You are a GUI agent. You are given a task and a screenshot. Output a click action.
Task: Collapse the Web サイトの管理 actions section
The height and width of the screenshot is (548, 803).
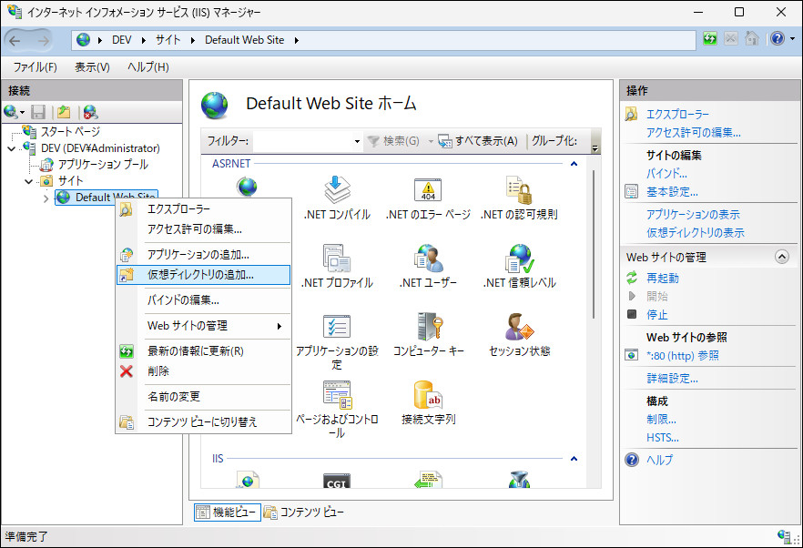click(781, 257)
